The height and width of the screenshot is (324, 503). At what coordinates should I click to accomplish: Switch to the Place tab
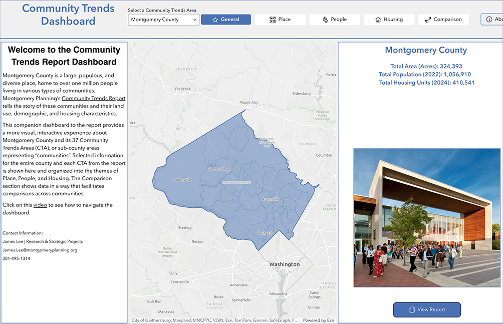(x=280, y=19)
